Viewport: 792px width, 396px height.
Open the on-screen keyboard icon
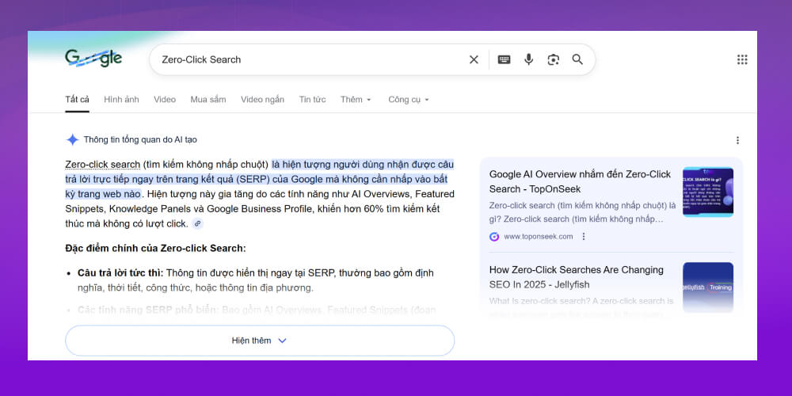504,59
